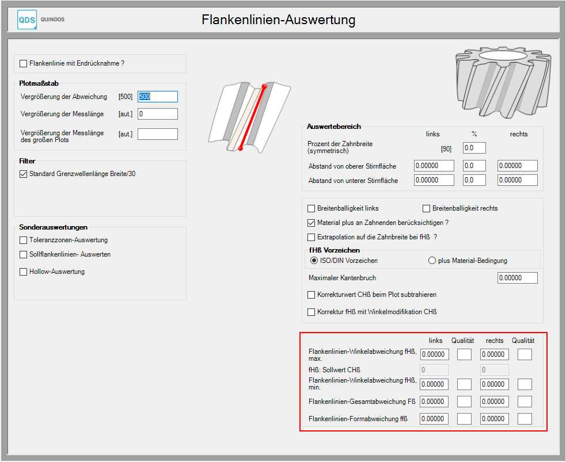Click the 'Flankenlinien-Auswertung' title text

pyautogui.click(x=278, y=20)
